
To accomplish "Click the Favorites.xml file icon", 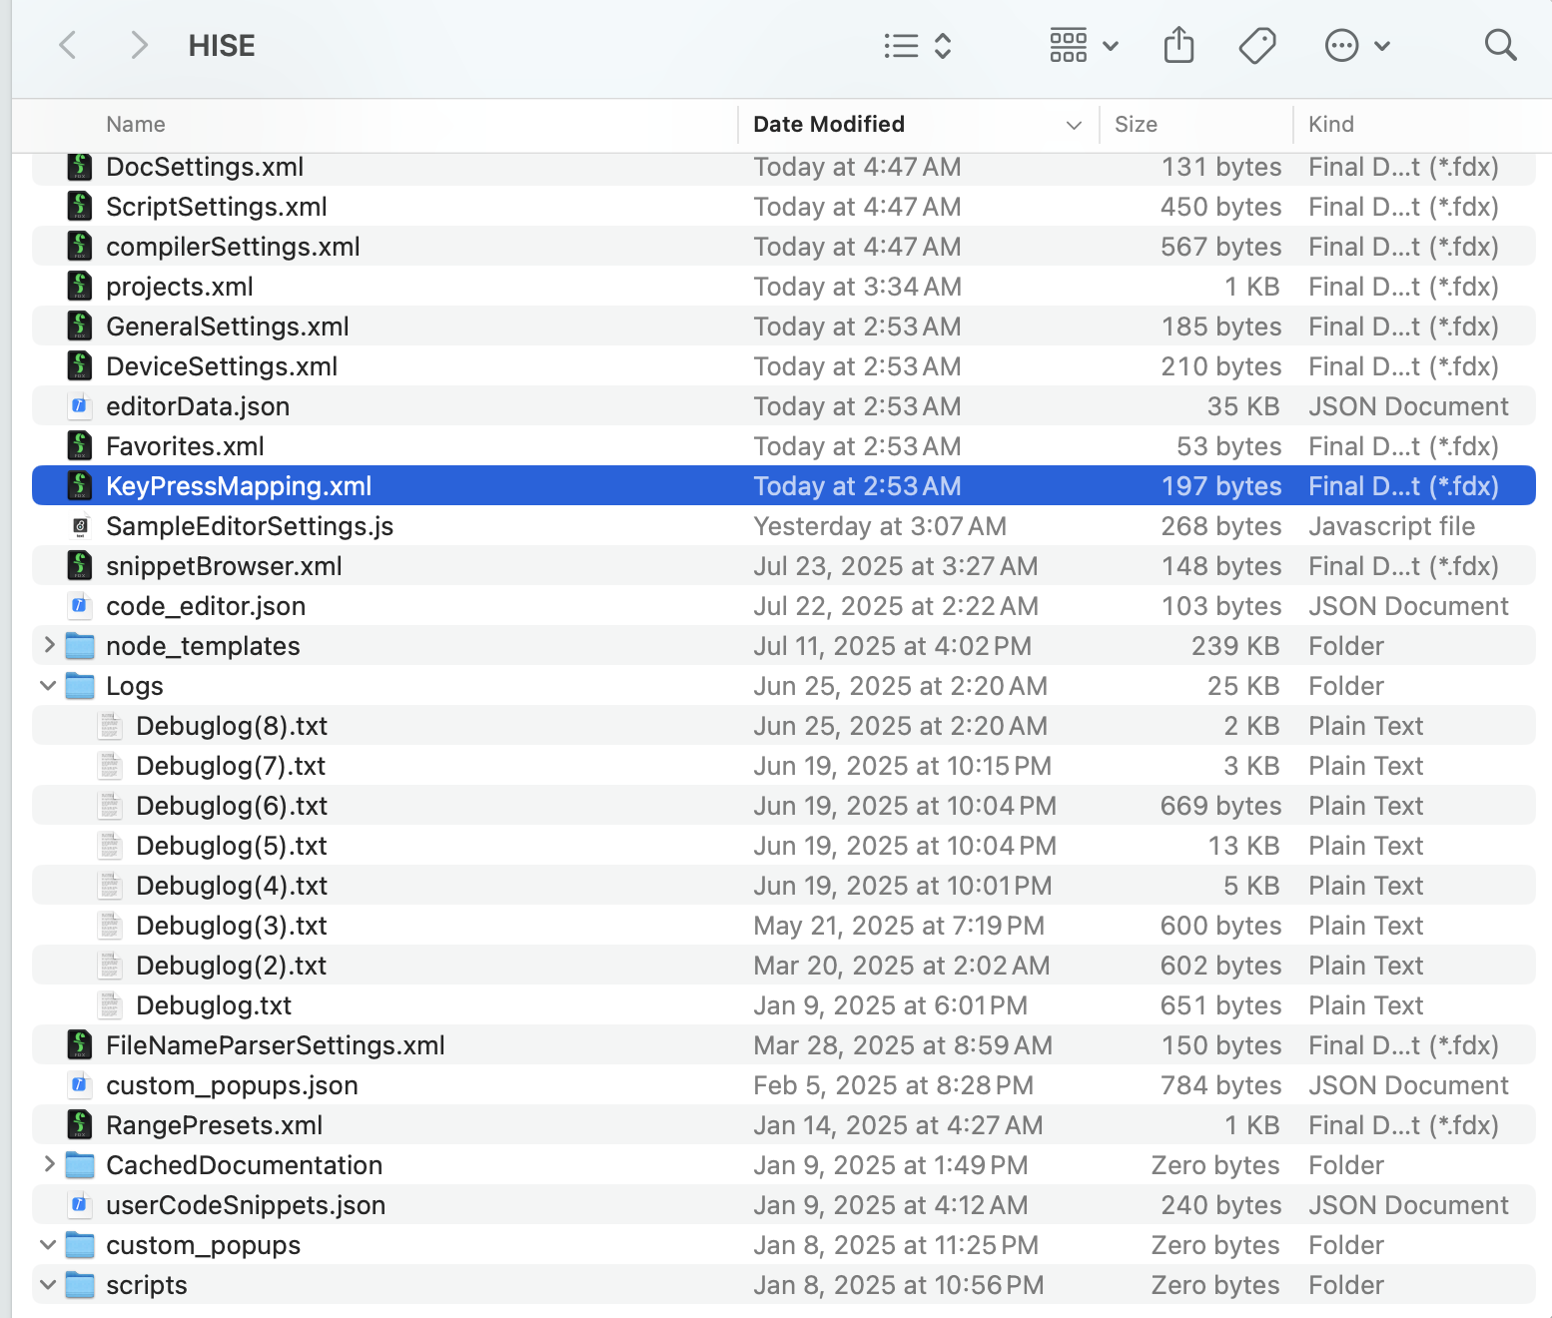I will click(x=80, y=446).
